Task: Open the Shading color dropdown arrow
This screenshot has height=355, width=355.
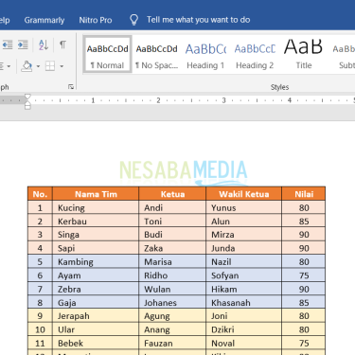Action: pos(38,66)
